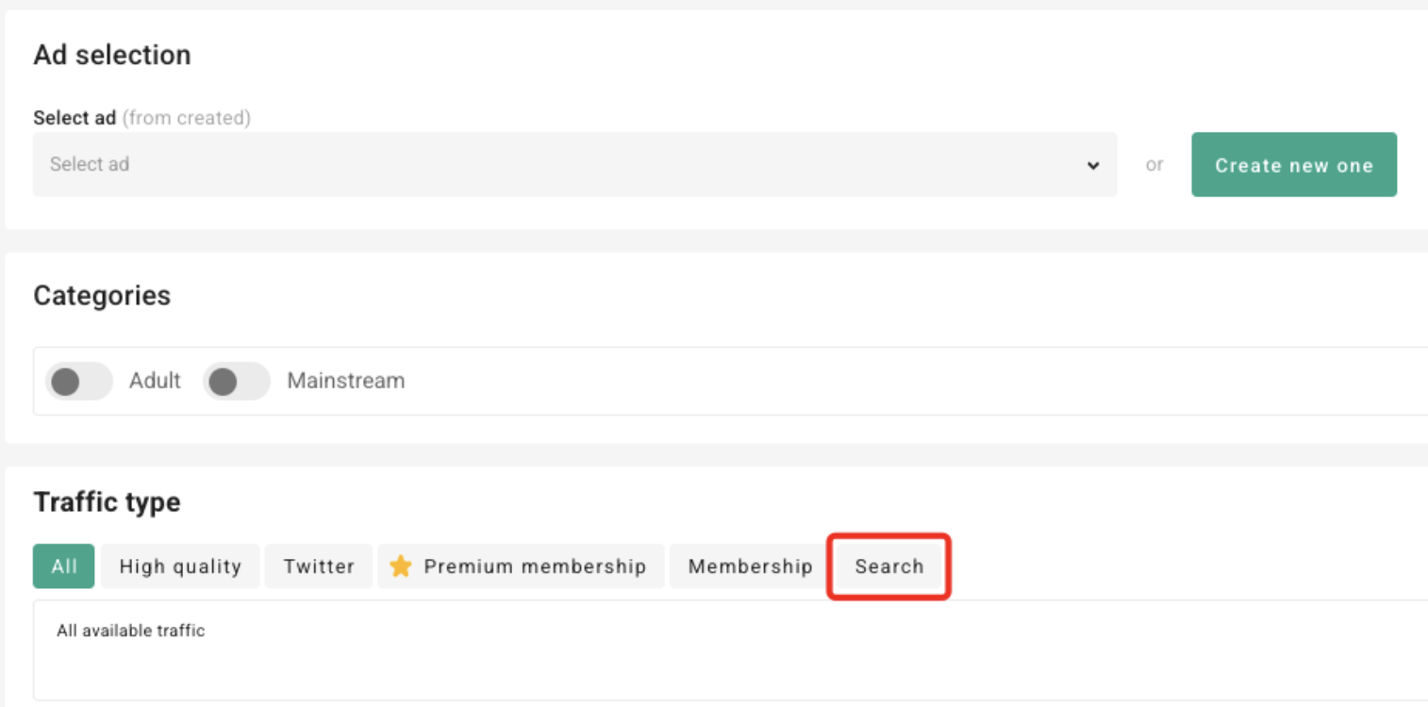Click the Traffic type section heading
Screen dimensions: 1428x707
click(x=107, y=501)
